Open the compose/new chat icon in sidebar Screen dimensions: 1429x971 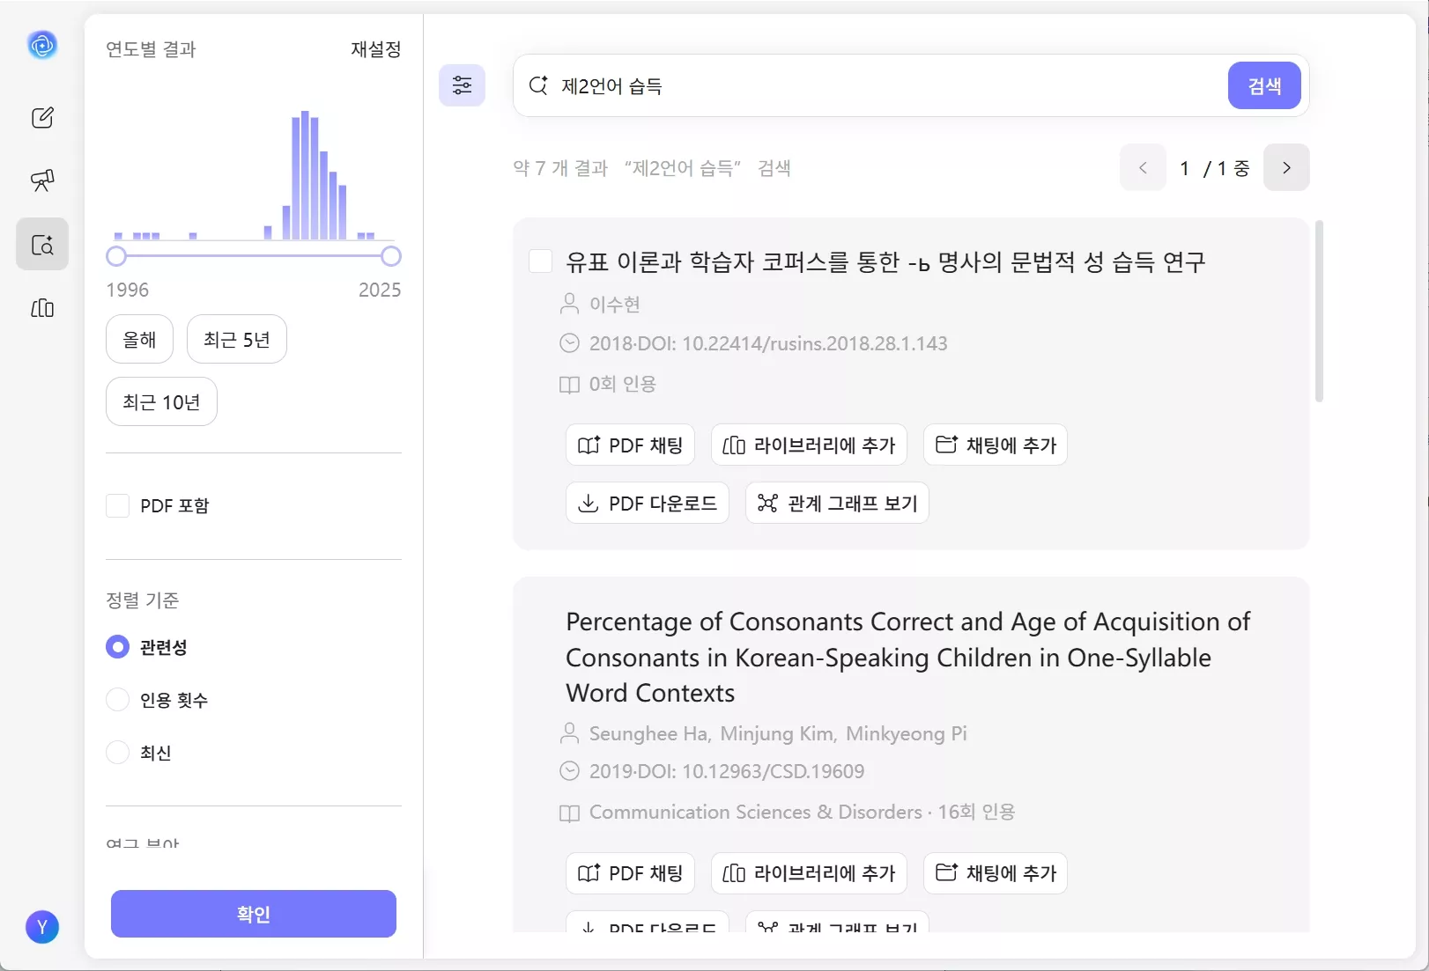pyautogui.click(x=41, y=117)
